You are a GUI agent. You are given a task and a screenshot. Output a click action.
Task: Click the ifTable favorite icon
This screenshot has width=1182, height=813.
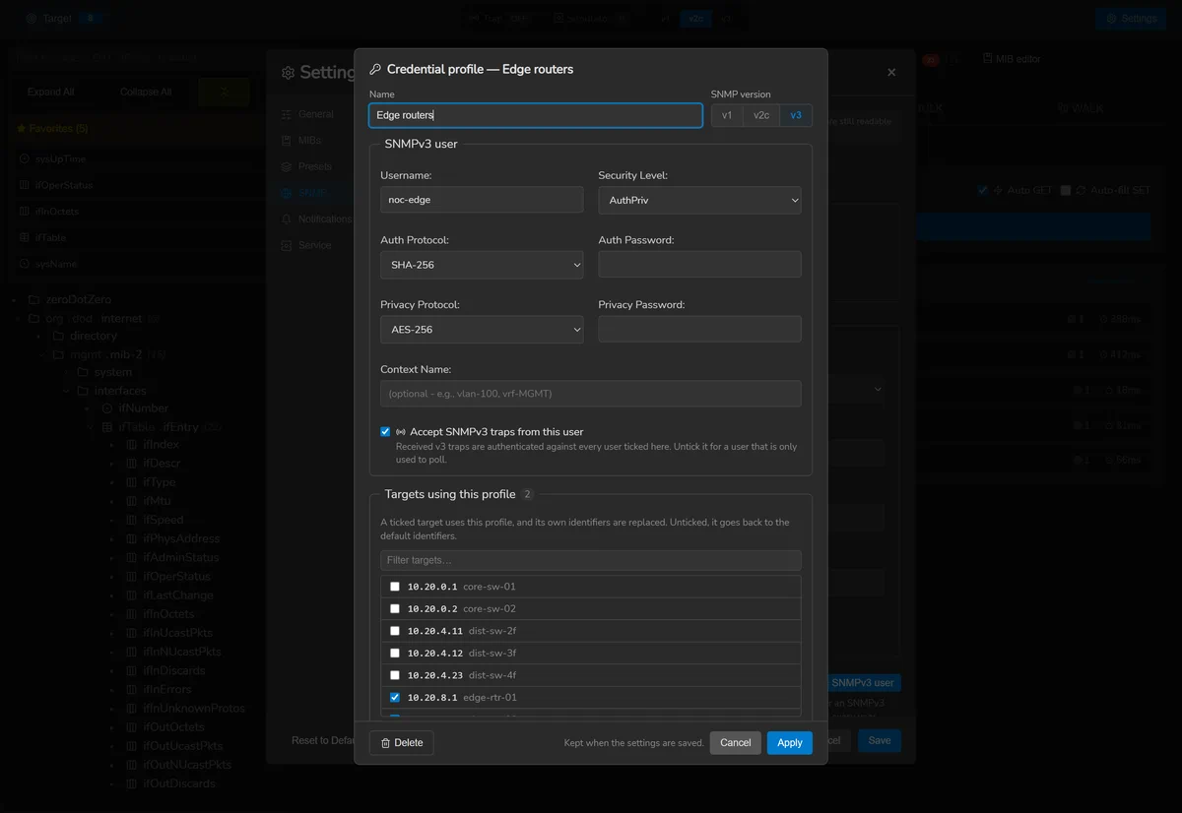pyautogui.click(x=25, y=237)
